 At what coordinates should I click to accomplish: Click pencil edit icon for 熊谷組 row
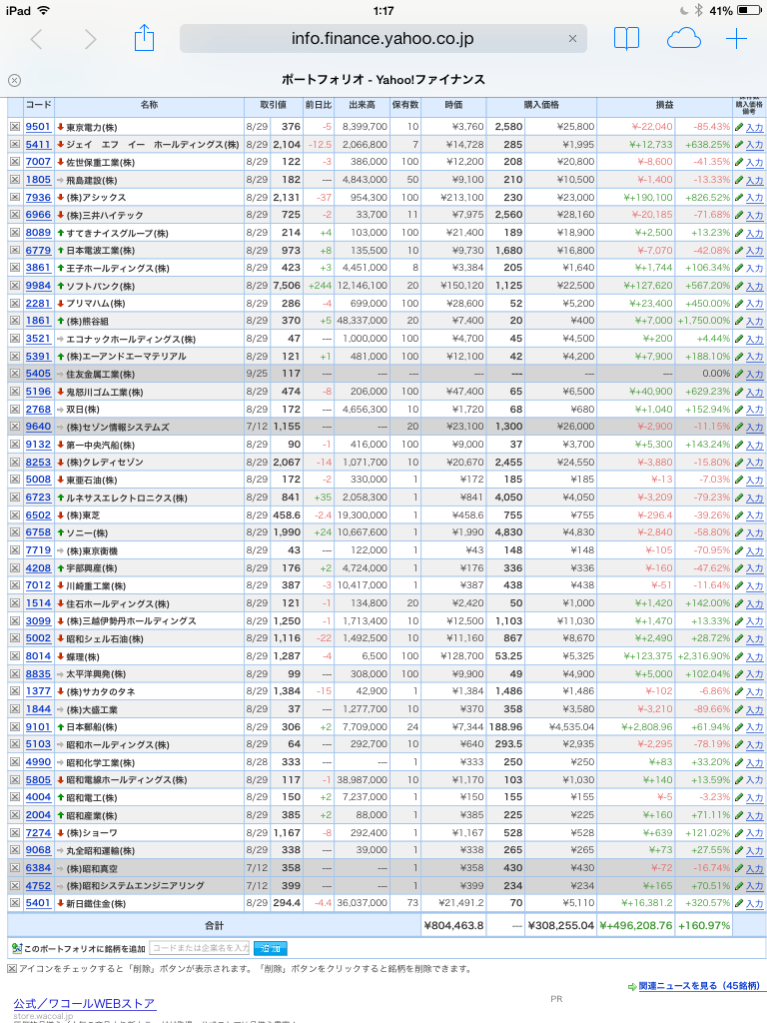point(739,321)
